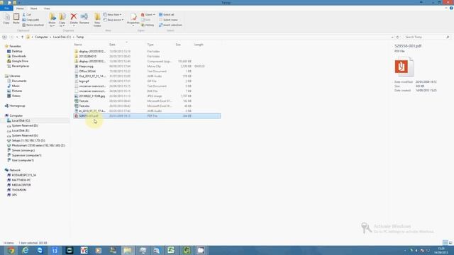Image resolution: width=454 pixels, height=255 pixels.
Task: Open the ribbon Open dropdown
Action: (148, 14)
